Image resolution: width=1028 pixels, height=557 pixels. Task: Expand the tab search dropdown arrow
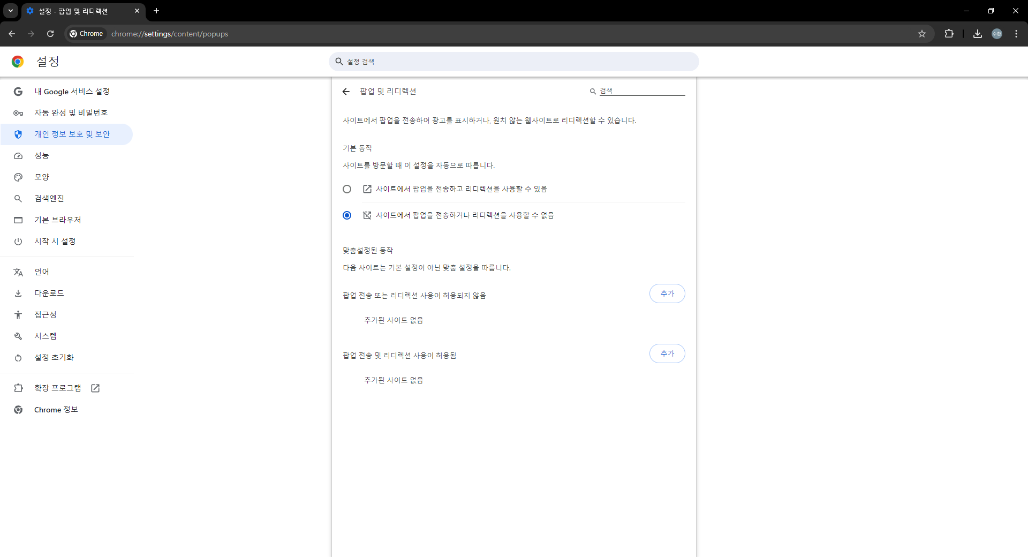pos(11,11)
